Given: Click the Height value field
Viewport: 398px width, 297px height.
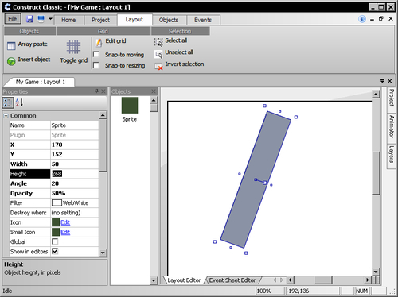Looking at the screenshot, I should tap(75, 174).
